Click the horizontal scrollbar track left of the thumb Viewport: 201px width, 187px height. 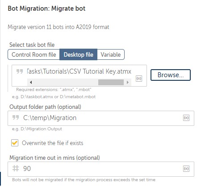point(66,82)
